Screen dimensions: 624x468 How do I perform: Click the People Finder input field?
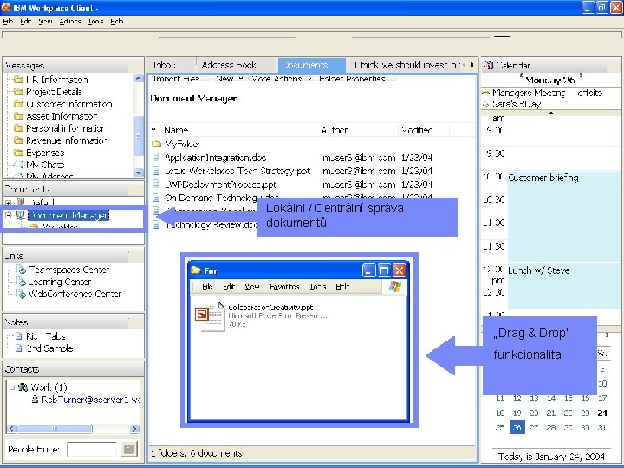93,449
